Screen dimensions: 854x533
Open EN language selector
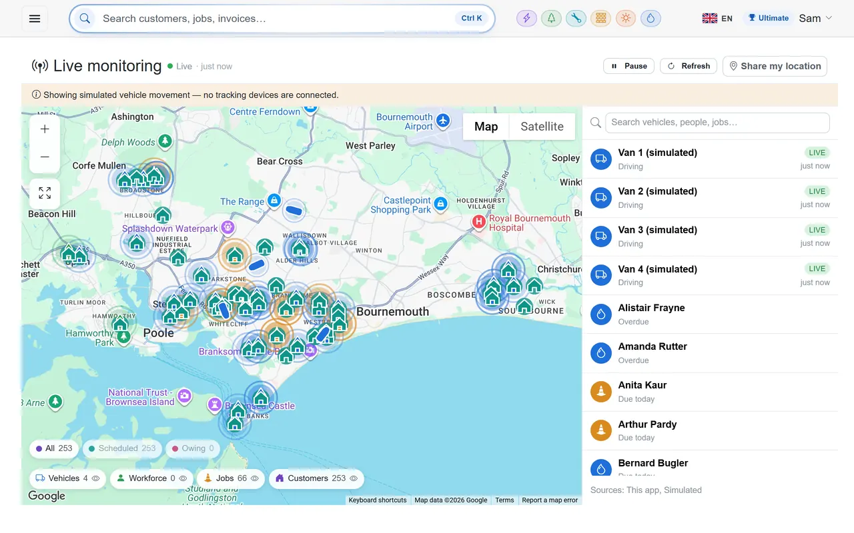click(x=718, y=19)
